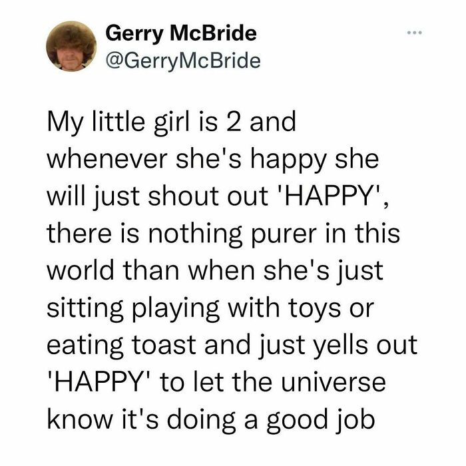Click the line 'there is nothing purer in this'
Image resolution: width=466 pixels, height=466 pixels.
click(223, 234)
